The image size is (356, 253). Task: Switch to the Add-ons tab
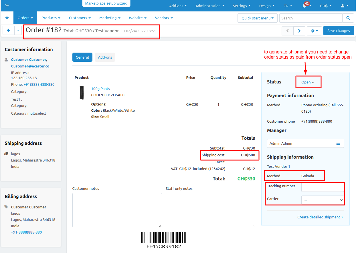pyautogui.click(x=105, y=57)
